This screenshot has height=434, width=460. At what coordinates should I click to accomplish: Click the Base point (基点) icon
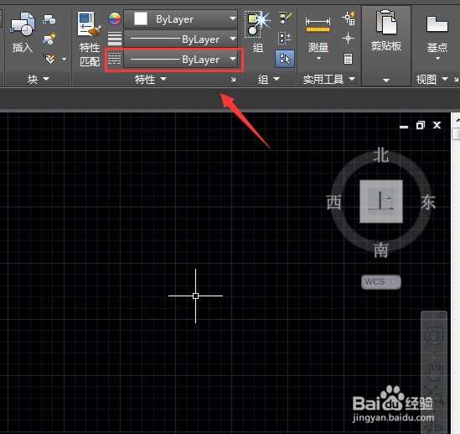[437, 24]
